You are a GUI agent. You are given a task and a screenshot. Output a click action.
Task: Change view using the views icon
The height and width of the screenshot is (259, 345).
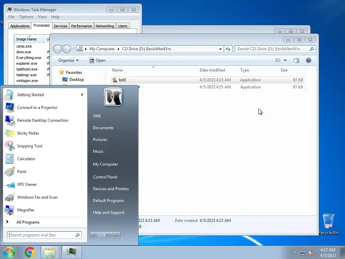(x=278, y=60)
